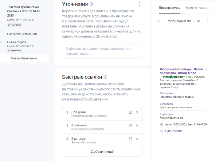Remove the Для кухни quick link

(x=137, y=112)
